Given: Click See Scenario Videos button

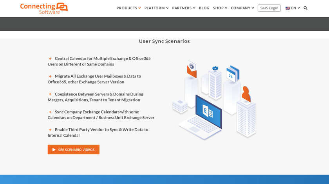Looking at the screenshot, I should (74, 150).
